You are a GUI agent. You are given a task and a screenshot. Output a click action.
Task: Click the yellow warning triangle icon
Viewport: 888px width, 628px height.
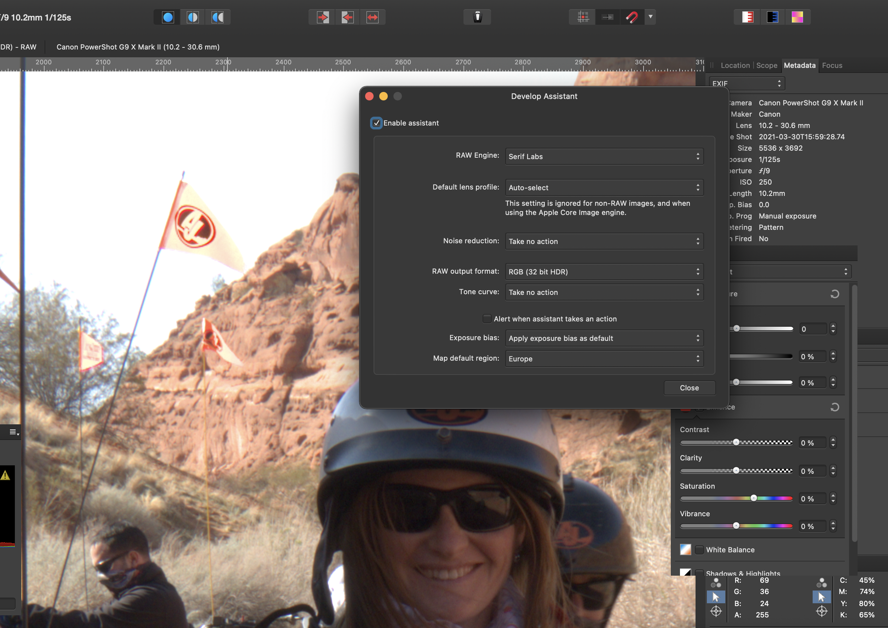point(5,475)
